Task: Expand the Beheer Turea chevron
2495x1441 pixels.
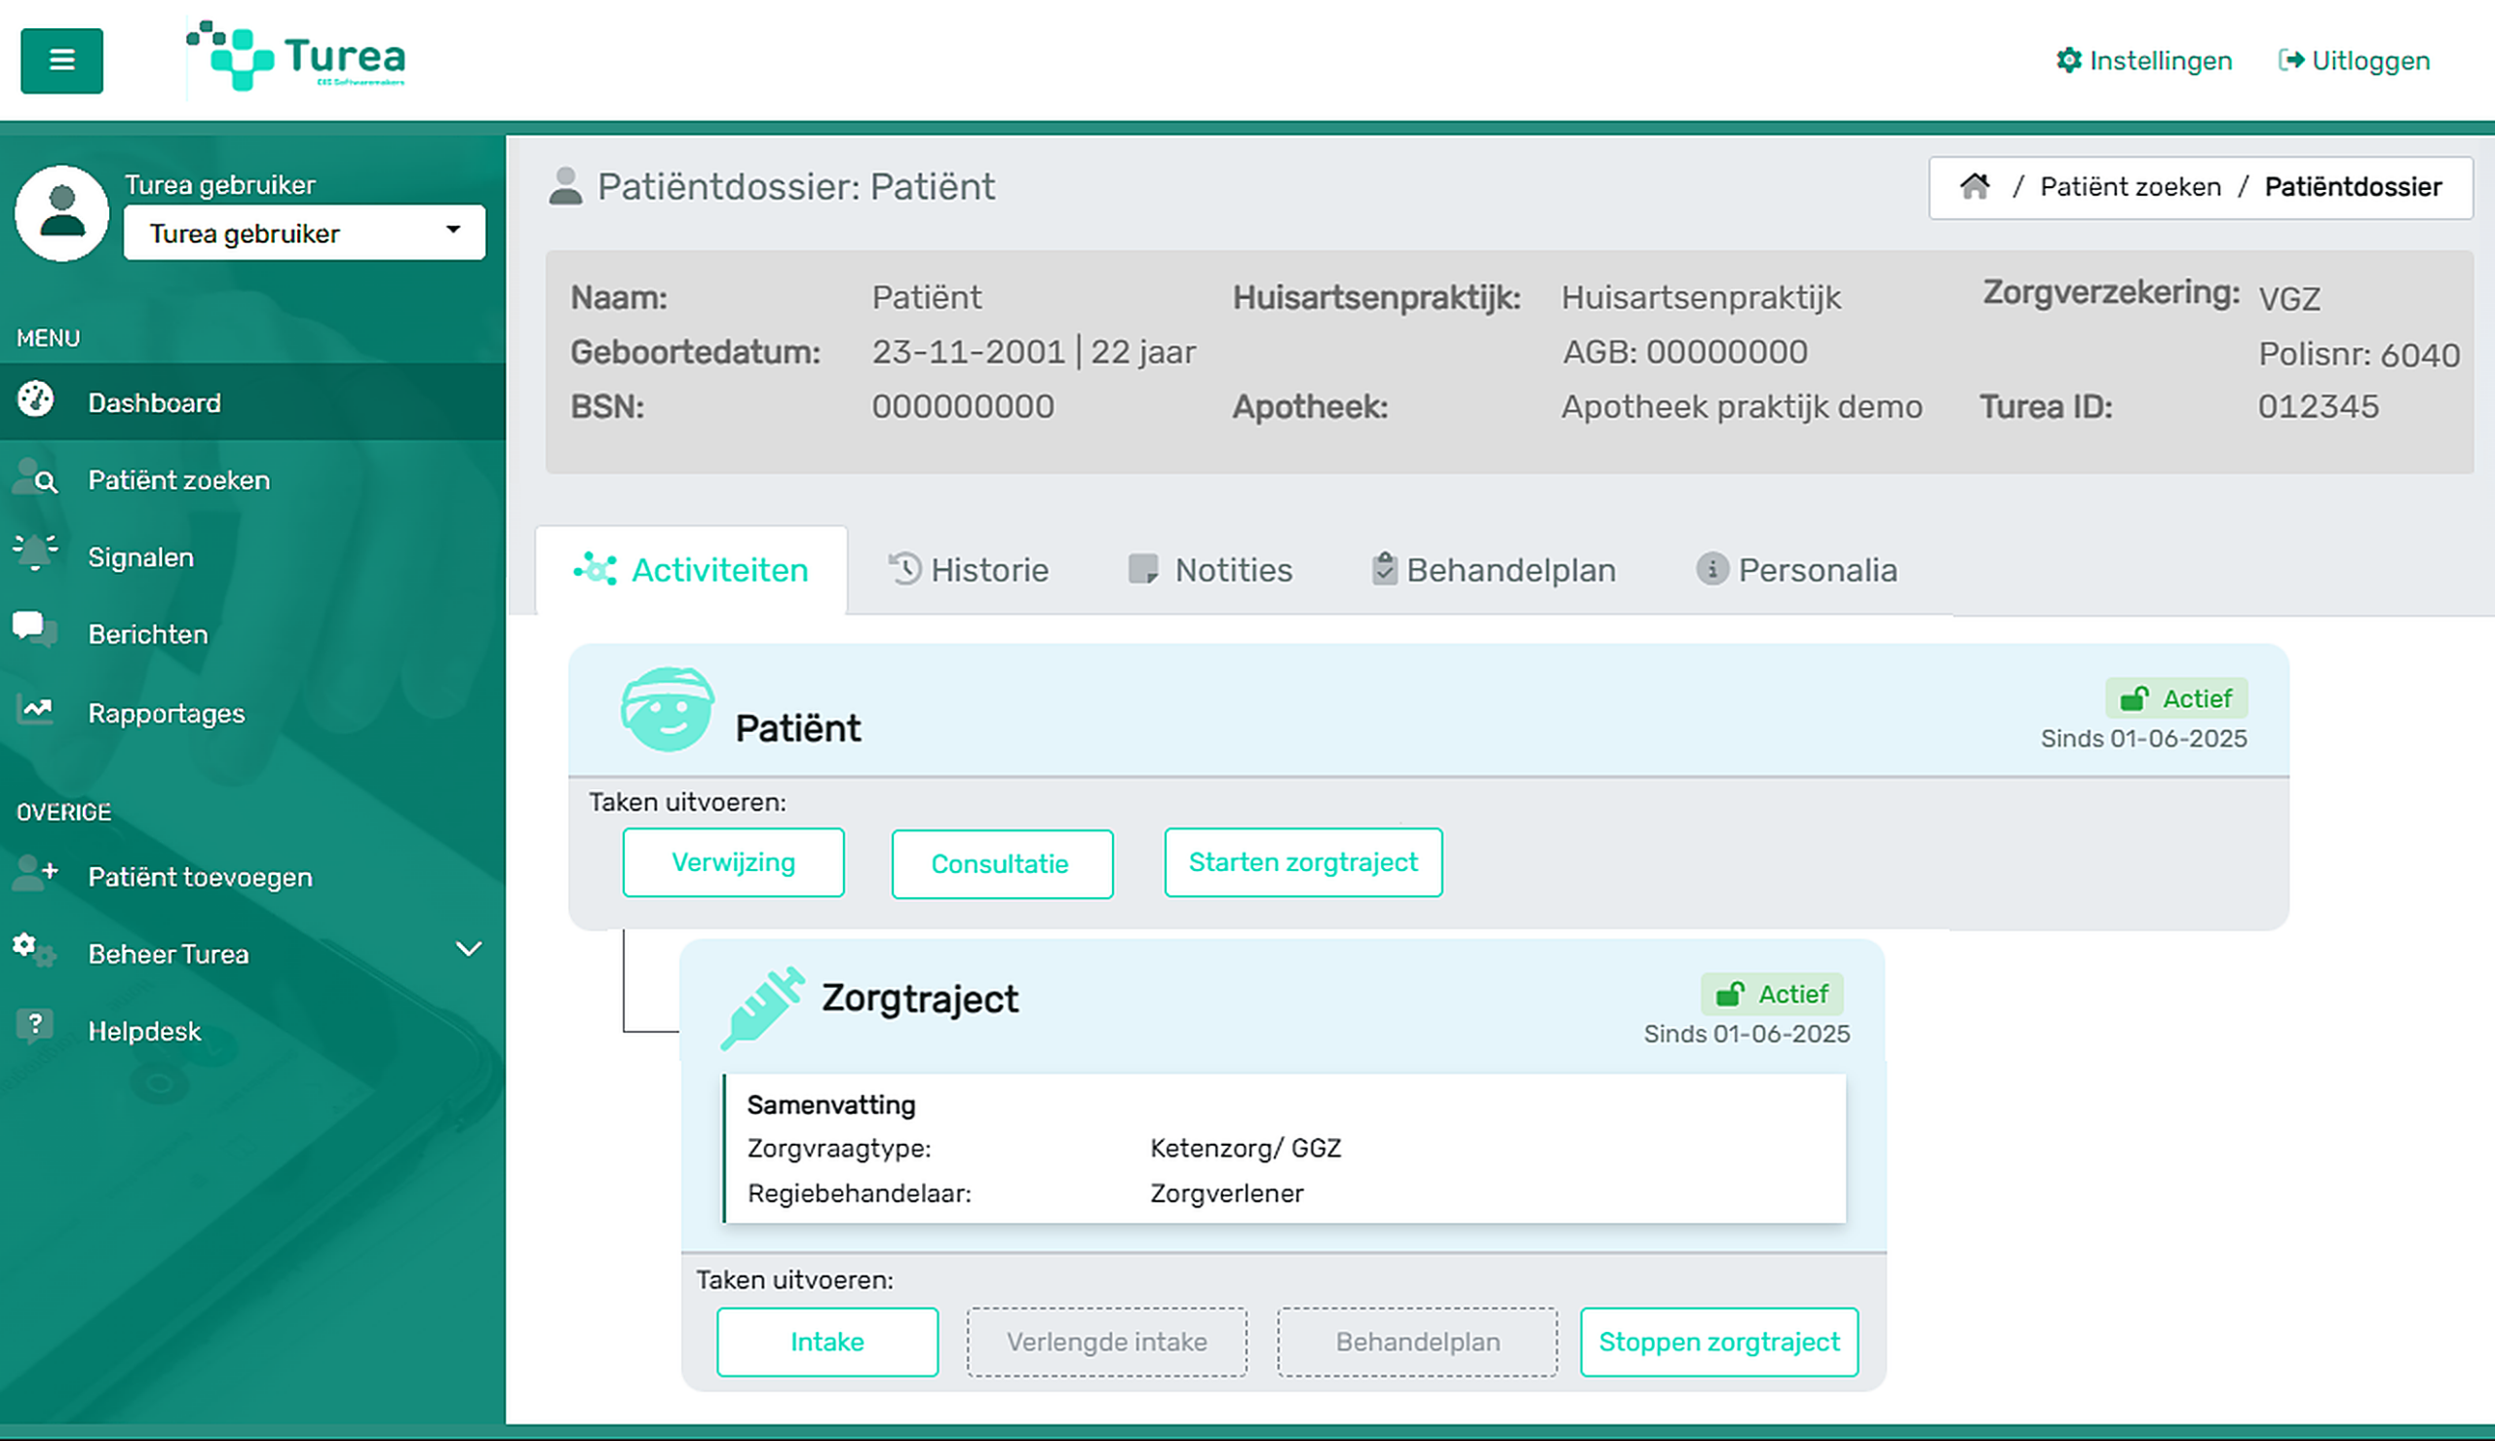Action: 468,949
